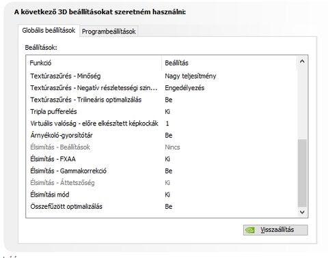
Task: Open Nagy teljesítmény setting value
Action: (191, 76)
